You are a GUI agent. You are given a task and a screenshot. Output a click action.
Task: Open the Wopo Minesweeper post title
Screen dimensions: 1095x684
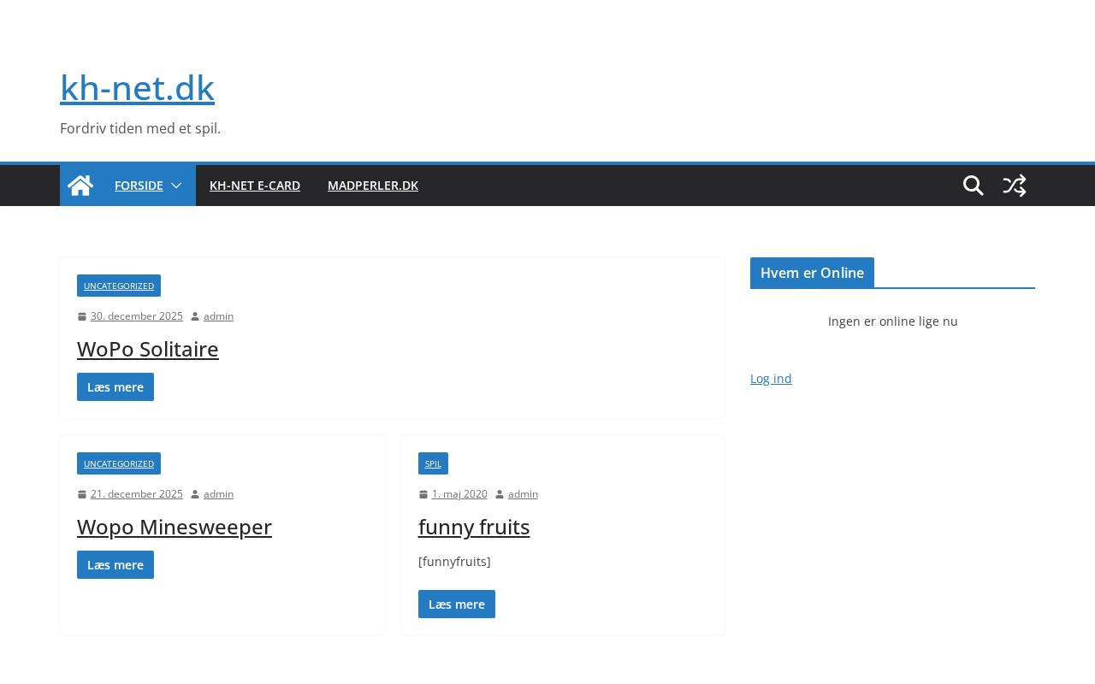click(x=175, y=527)
